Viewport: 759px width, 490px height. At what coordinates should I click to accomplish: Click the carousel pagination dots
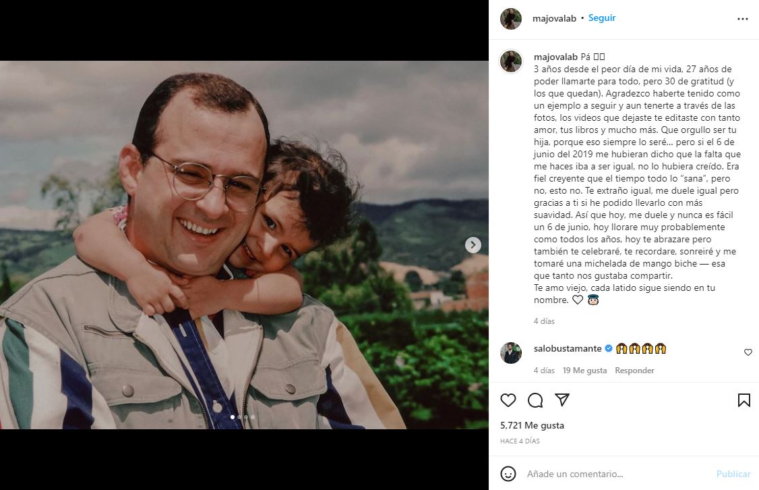point(243,417)
